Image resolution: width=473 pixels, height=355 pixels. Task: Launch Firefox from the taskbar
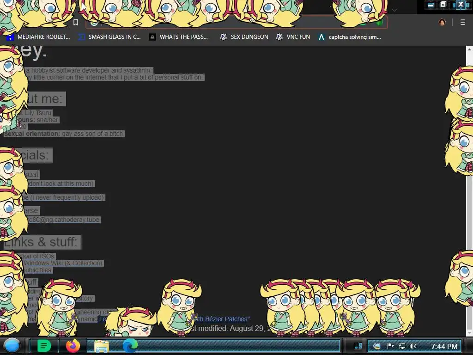click(73, 346)
